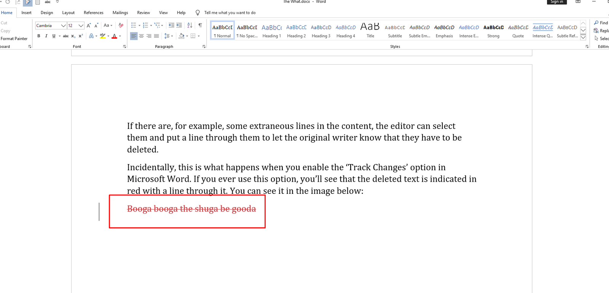
Task: Click Format Painter
Action: [14, 38]
